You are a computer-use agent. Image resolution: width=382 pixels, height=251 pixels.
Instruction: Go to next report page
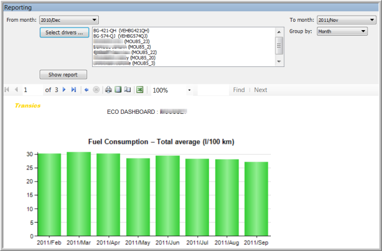coord(64,90)
